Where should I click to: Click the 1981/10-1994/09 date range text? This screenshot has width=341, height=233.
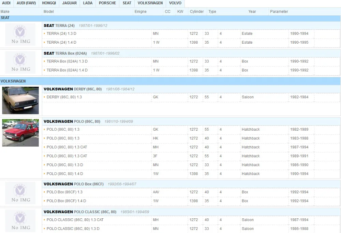119,121
